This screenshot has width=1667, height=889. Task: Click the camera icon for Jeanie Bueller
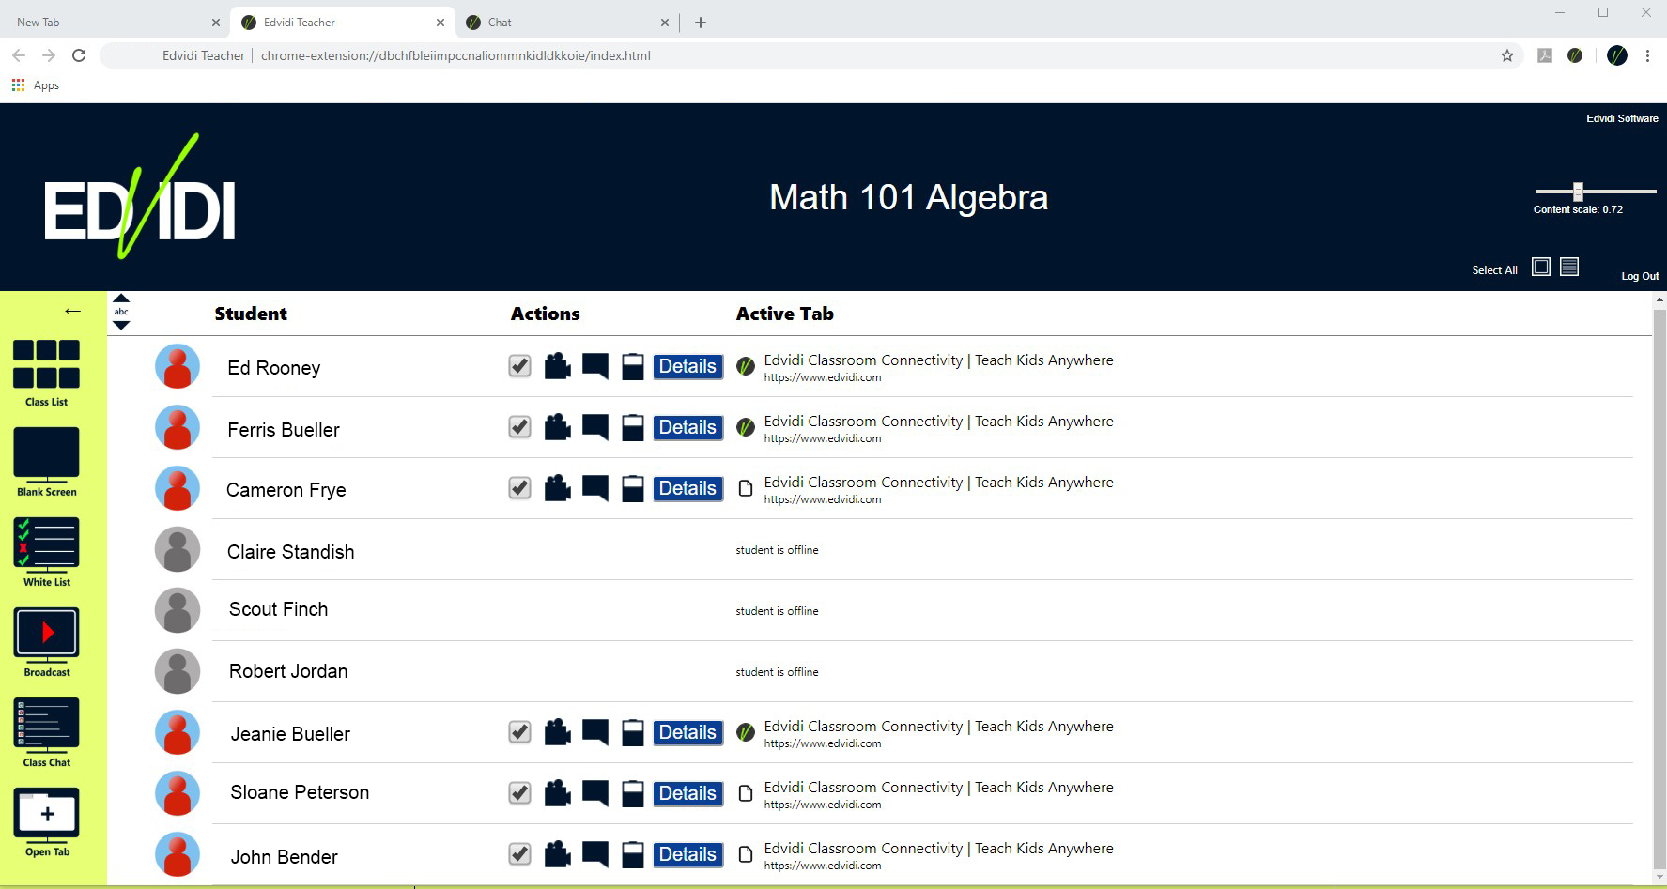(x=558, y=732)
